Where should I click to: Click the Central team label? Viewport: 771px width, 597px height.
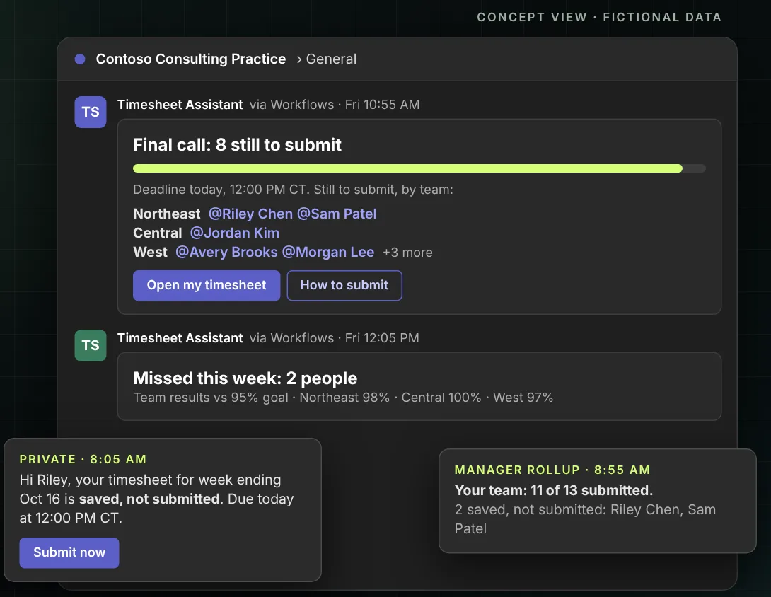(157, 233)
